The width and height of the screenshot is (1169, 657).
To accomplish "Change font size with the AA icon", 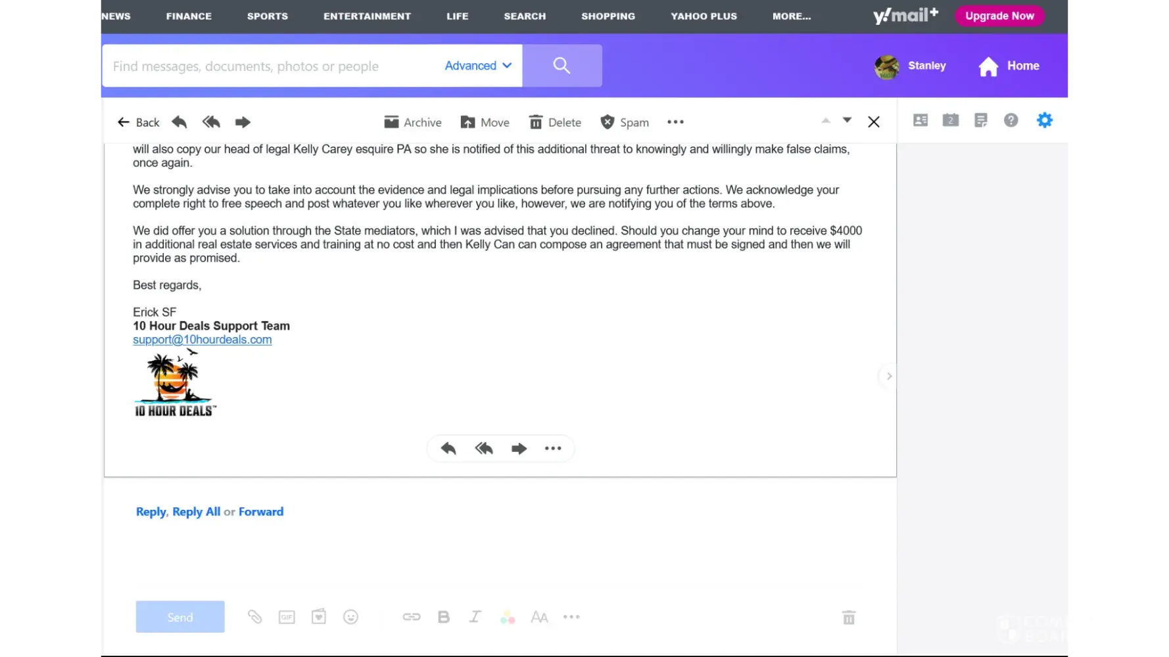I will point(539,617).
